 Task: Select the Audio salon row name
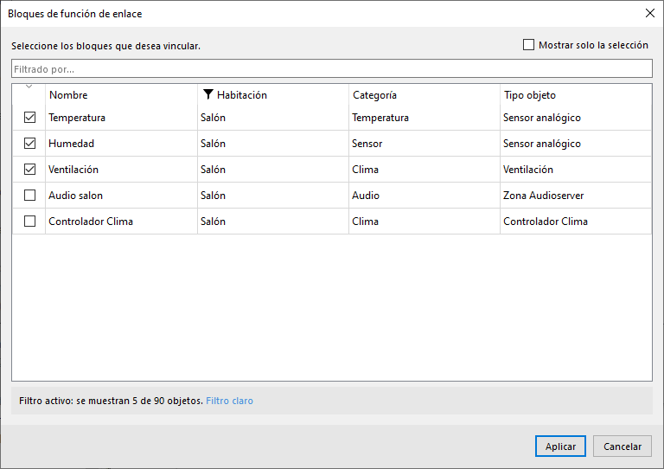pyautogui.click(x=75, y=196)
